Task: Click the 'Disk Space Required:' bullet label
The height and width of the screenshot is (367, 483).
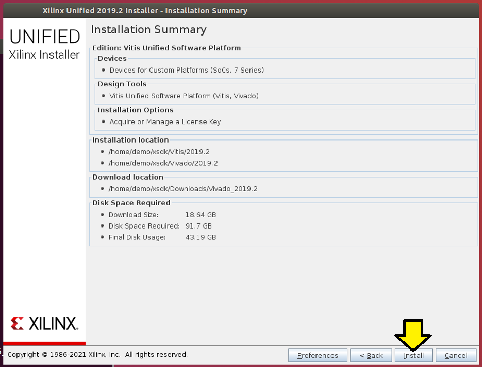Action: point(144,226)
